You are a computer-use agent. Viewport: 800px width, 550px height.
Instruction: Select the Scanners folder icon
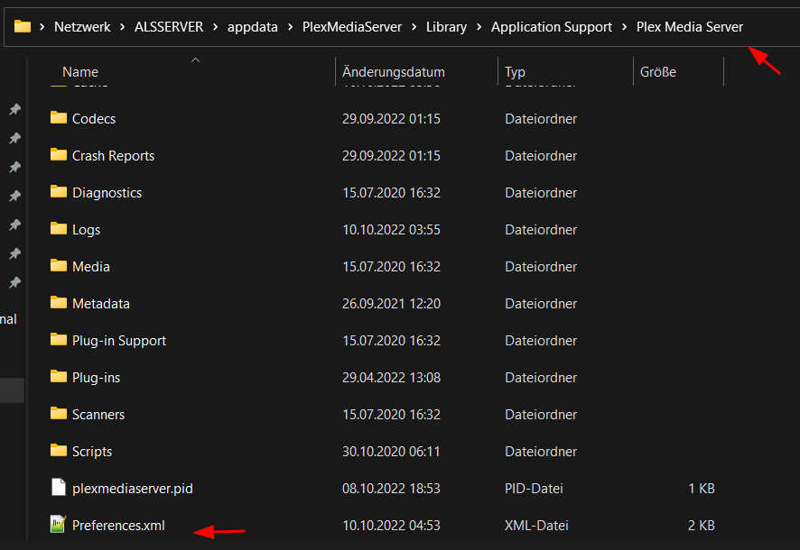(x=59, y=414)
